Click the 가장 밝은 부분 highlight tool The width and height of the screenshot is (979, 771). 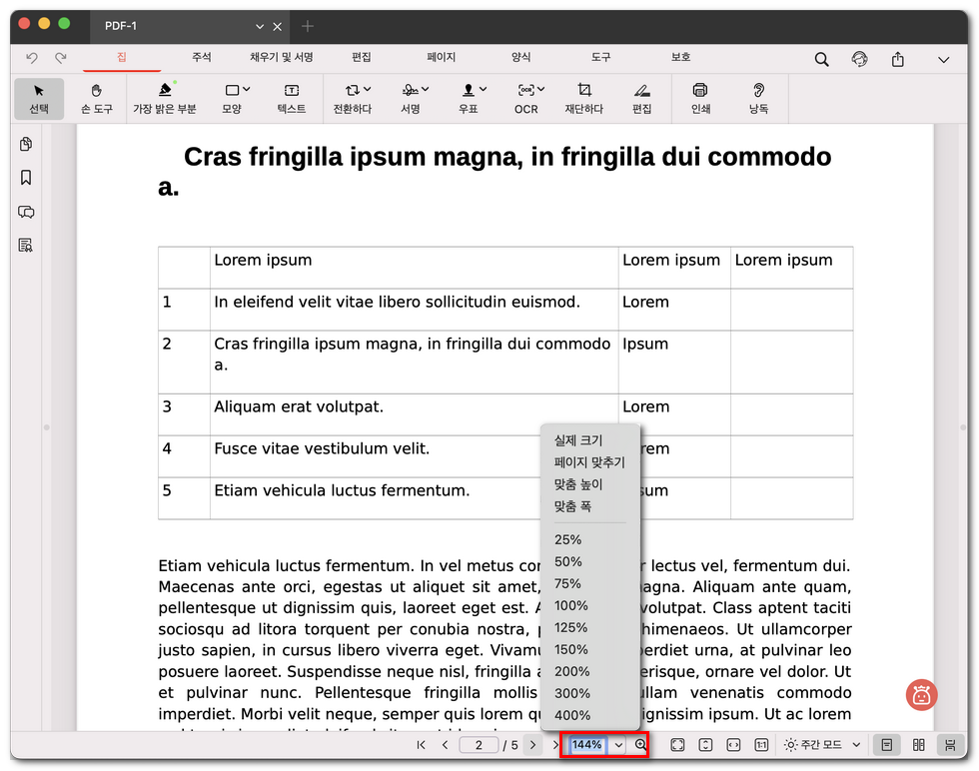[164, 98]
